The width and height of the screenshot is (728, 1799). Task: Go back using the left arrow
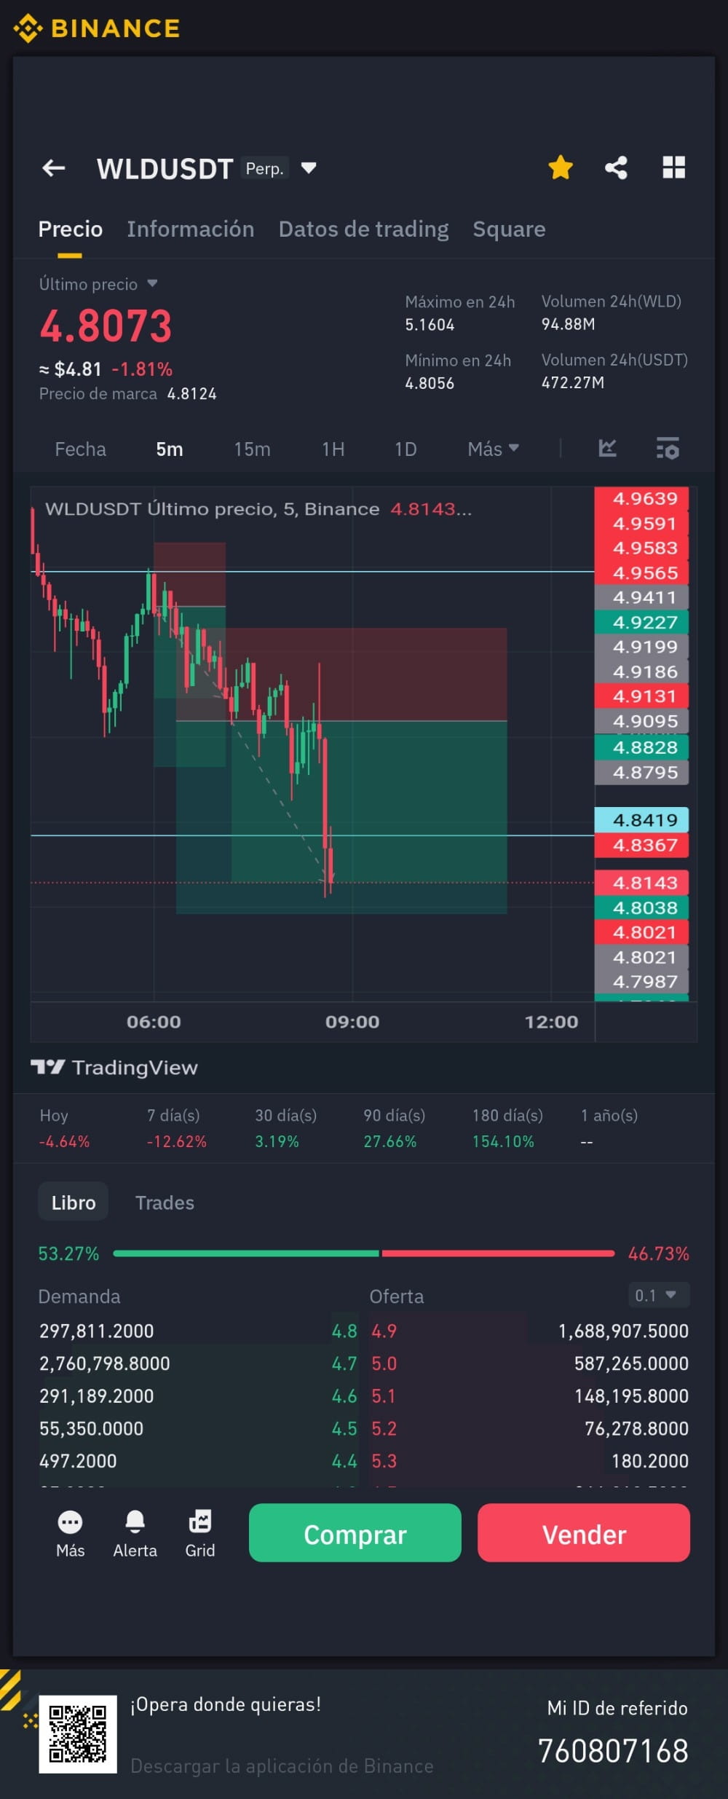click(54, 168)
